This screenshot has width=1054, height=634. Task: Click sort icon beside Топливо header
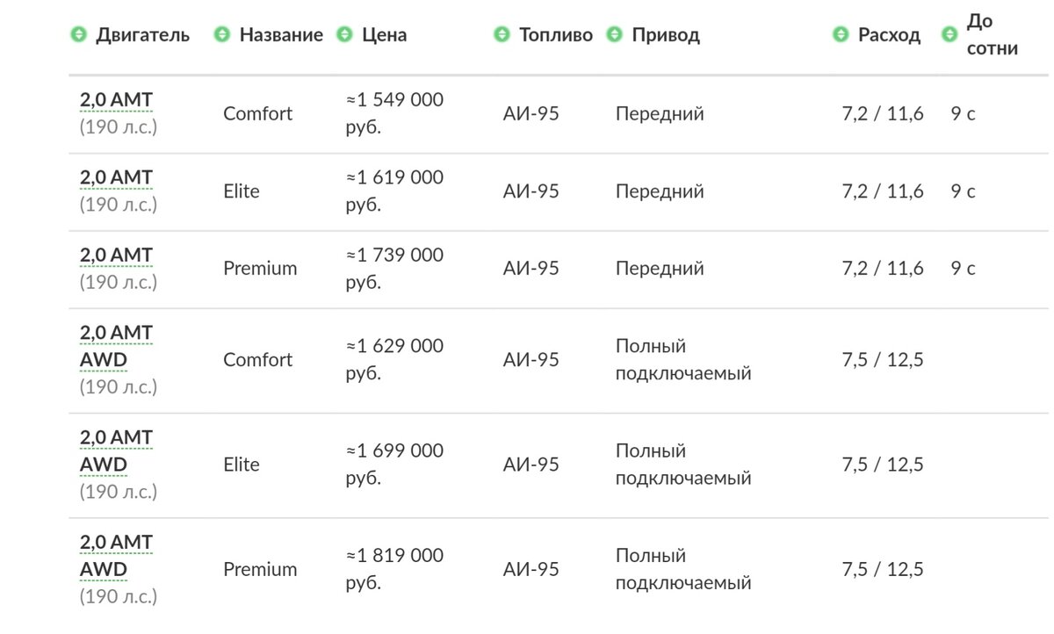(502, 35)
